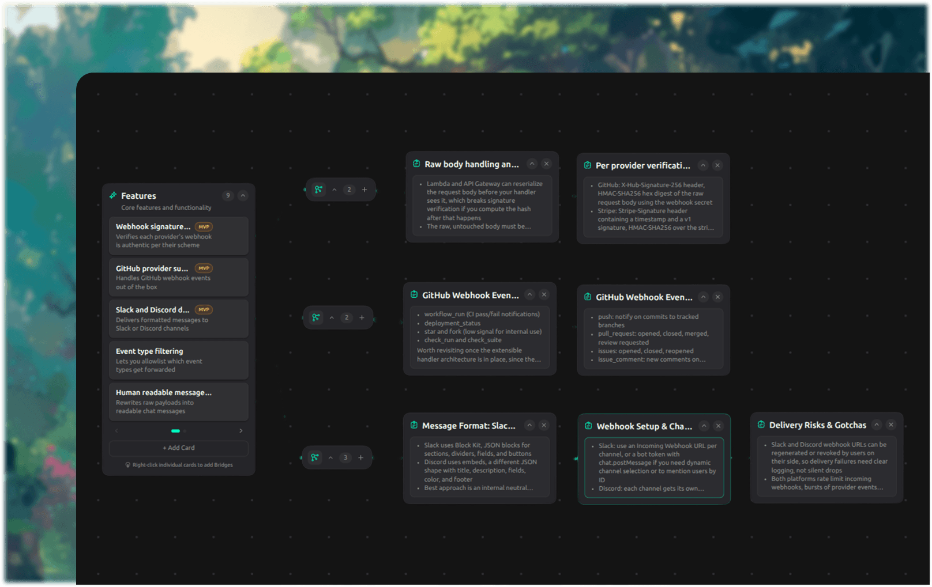This screenshot has height=587, width=932.
Task: Click the MVP badge on Slack and Discord card
Action: pos(204,309)
